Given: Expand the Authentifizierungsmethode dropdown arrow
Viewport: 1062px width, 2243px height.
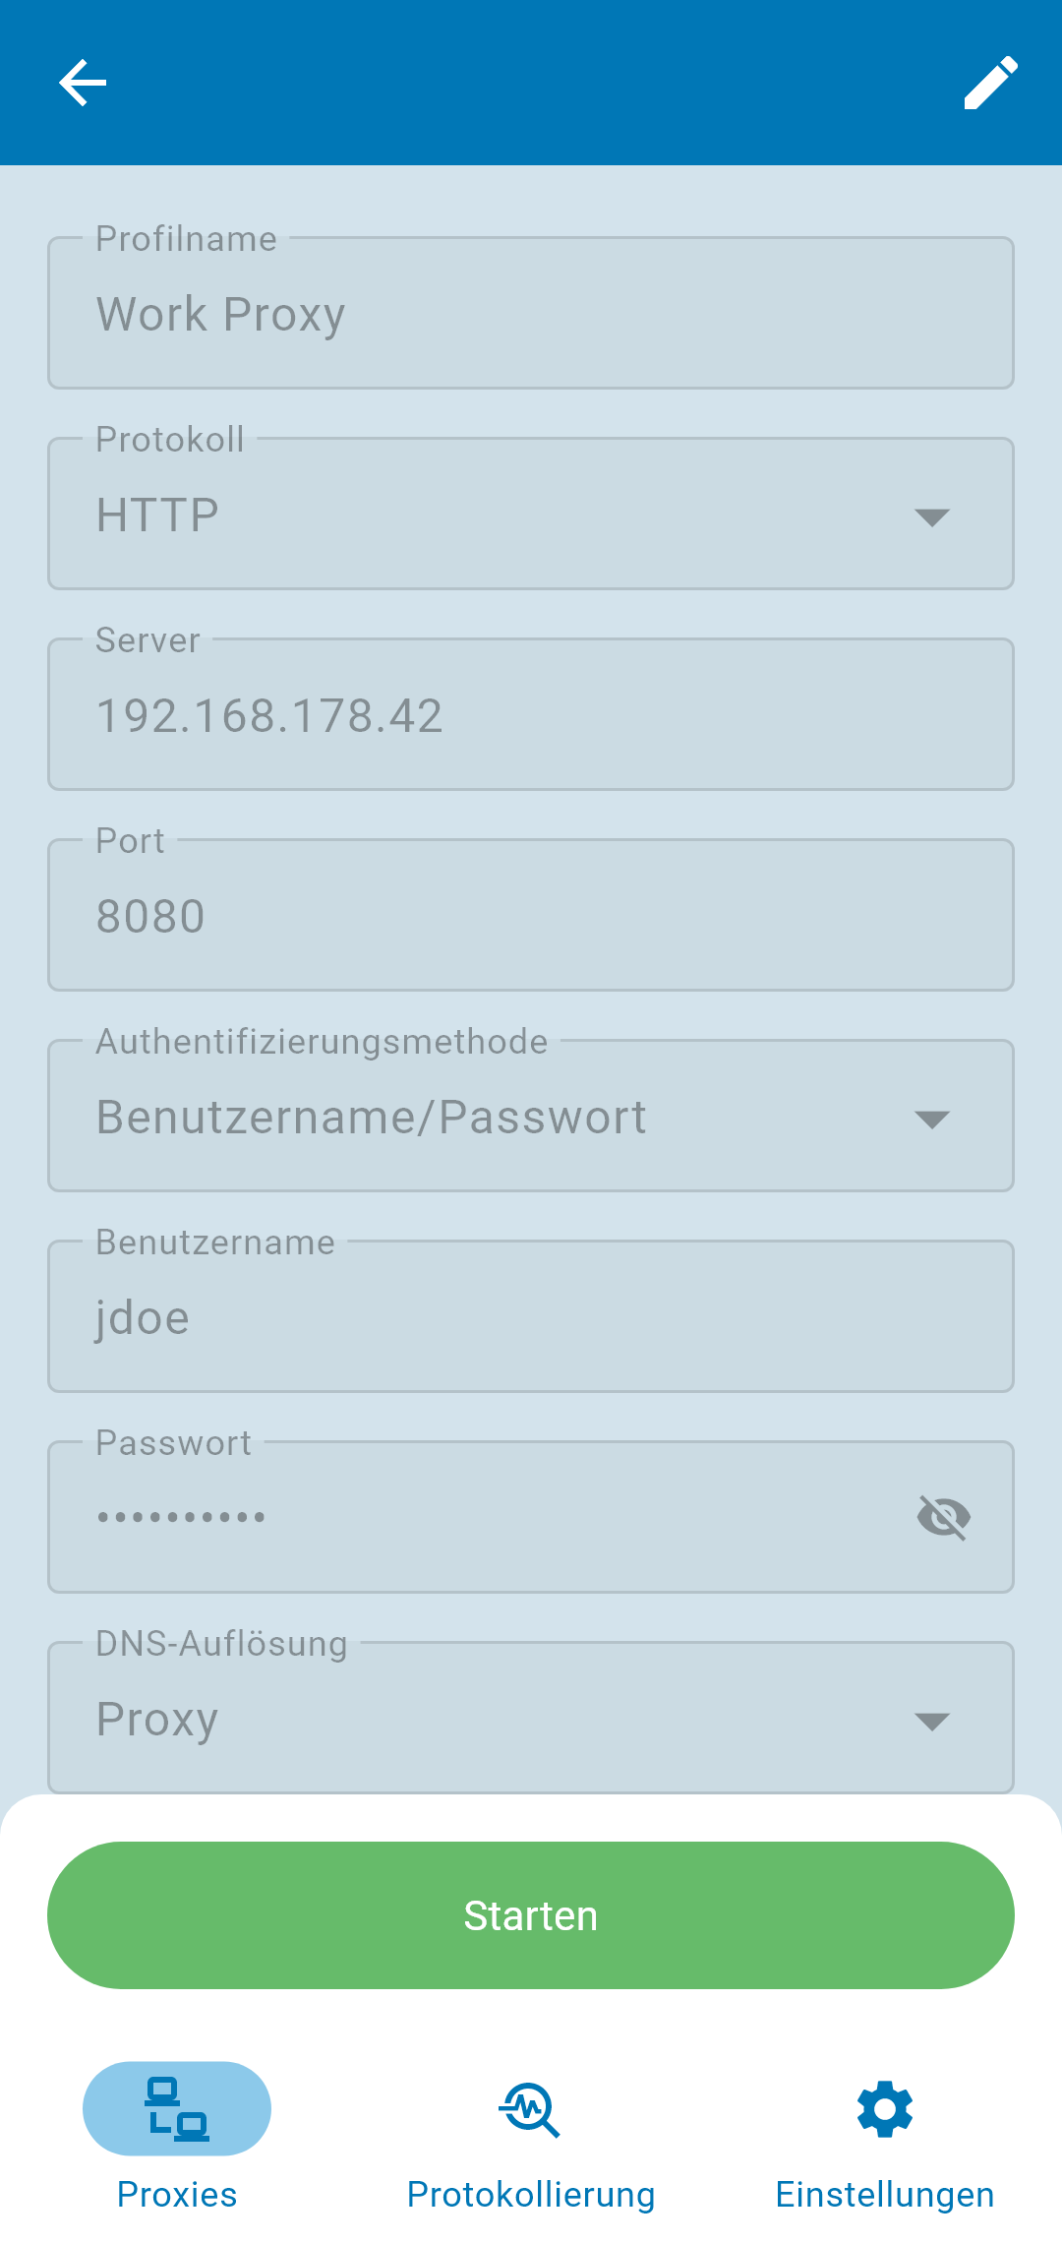Looking at the screenshot, I should pos(931,1120).
